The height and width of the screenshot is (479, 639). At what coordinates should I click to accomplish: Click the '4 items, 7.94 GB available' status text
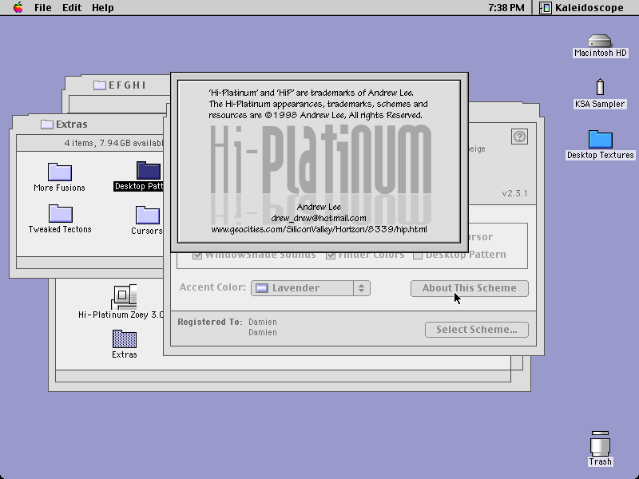tap(113, 143)
